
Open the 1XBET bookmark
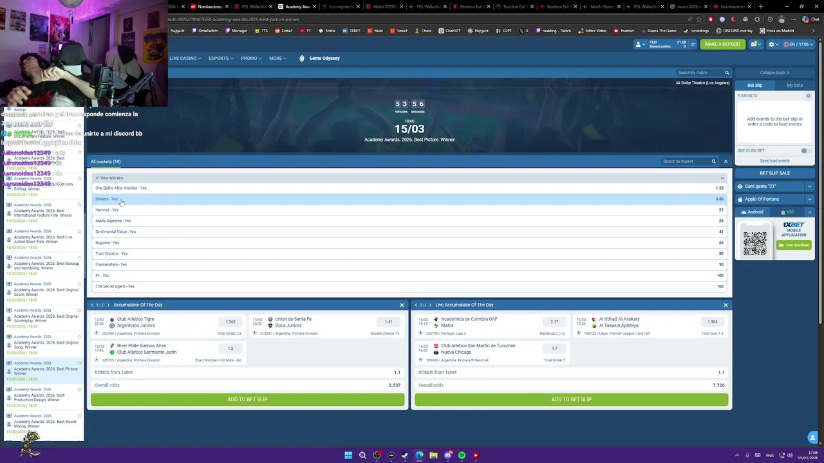pyautogui.click(x=351, y=31)
